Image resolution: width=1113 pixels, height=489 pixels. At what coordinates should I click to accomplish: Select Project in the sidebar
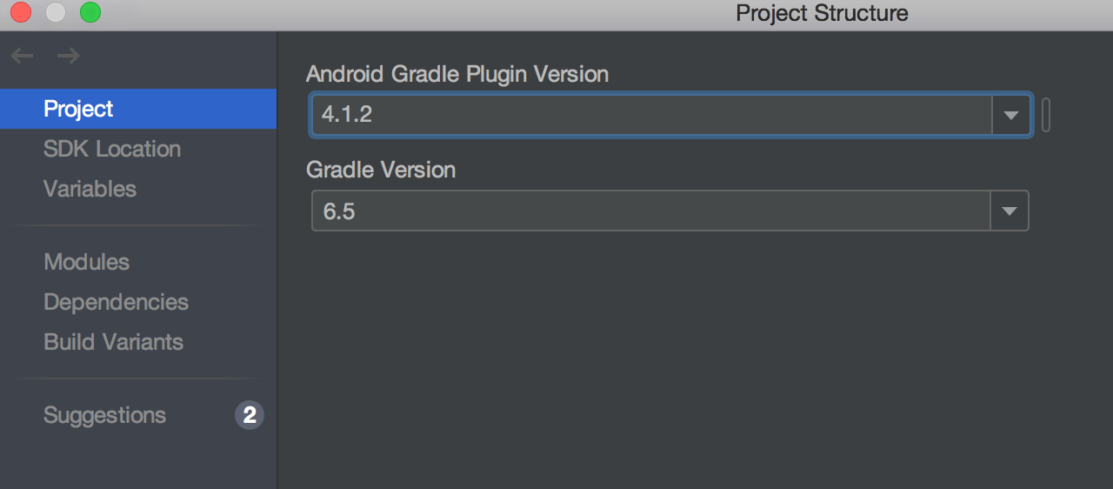point(78,109)
